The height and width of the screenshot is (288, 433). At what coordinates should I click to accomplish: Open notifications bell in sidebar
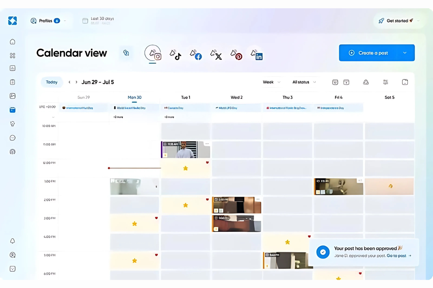point(13,241)
